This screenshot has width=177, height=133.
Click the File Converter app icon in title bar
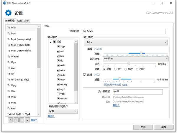click(x=5, y=3)
